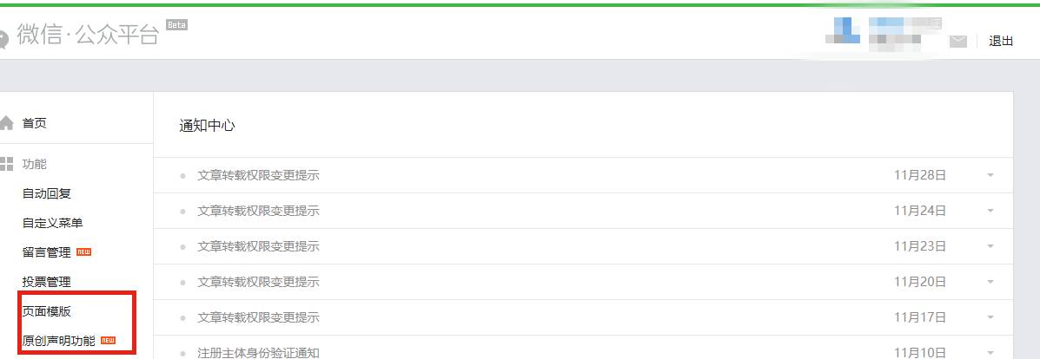Screen dimensions: 1040x359
Task: Select 页面模版 menu item
Action: coord(46,311)
